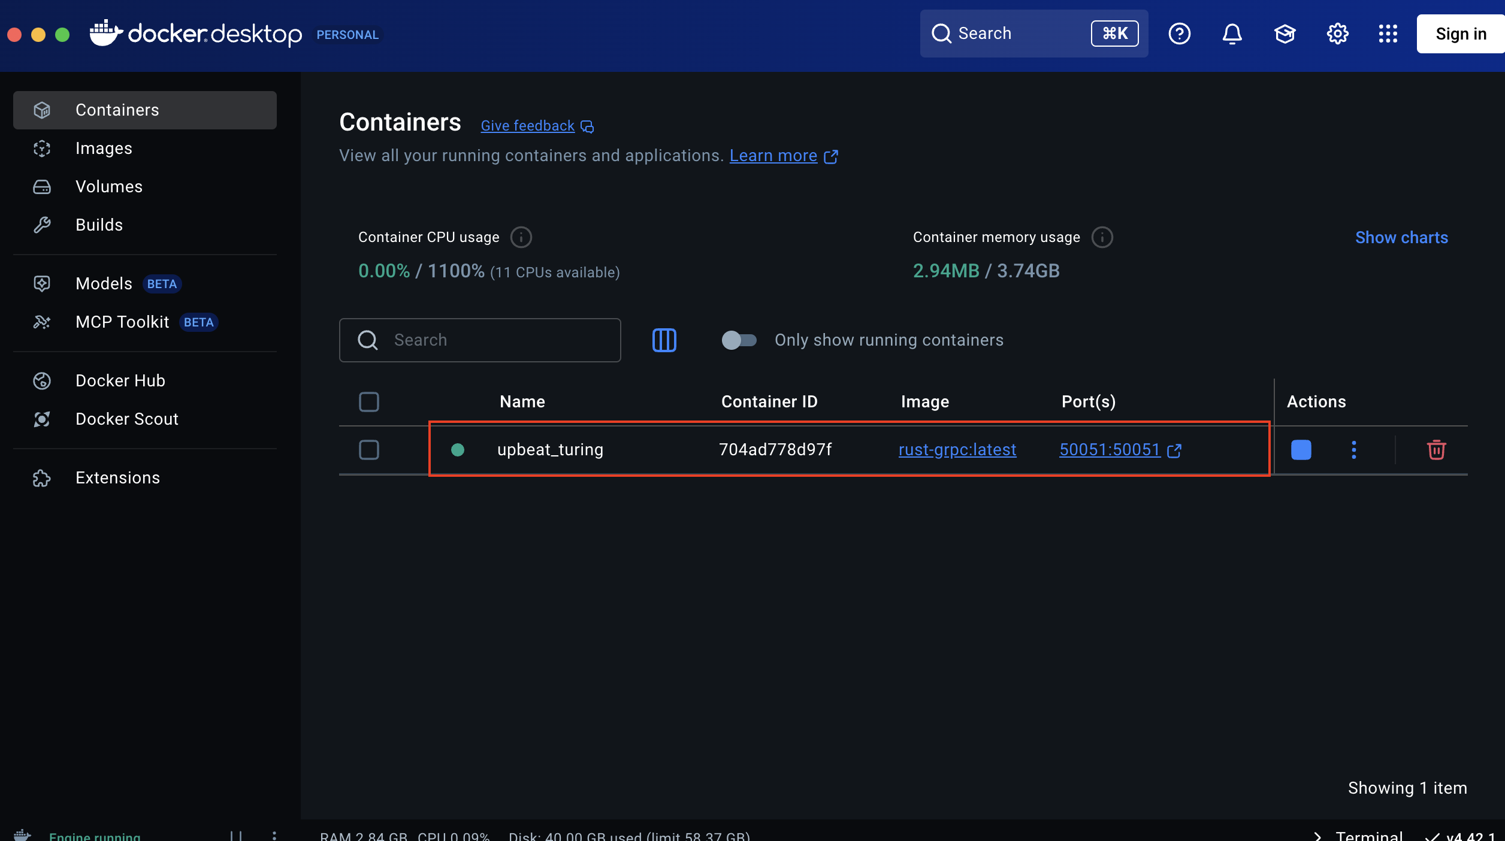
Task: Delete the upbeat_turing container
Action: [1437, 450]
